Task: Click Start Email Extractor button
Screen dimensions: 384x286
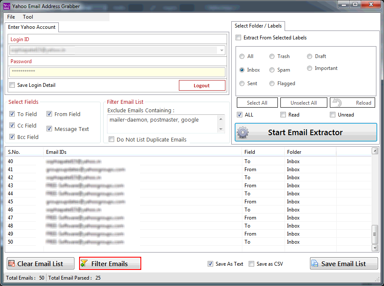Action: click(306, 132)
